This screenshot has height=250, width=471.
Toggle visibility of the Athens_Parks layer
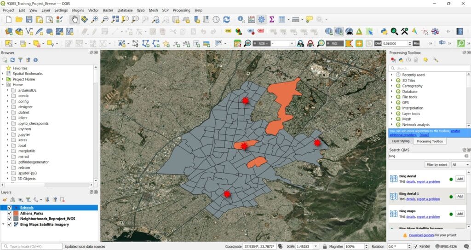click(9, 213)
